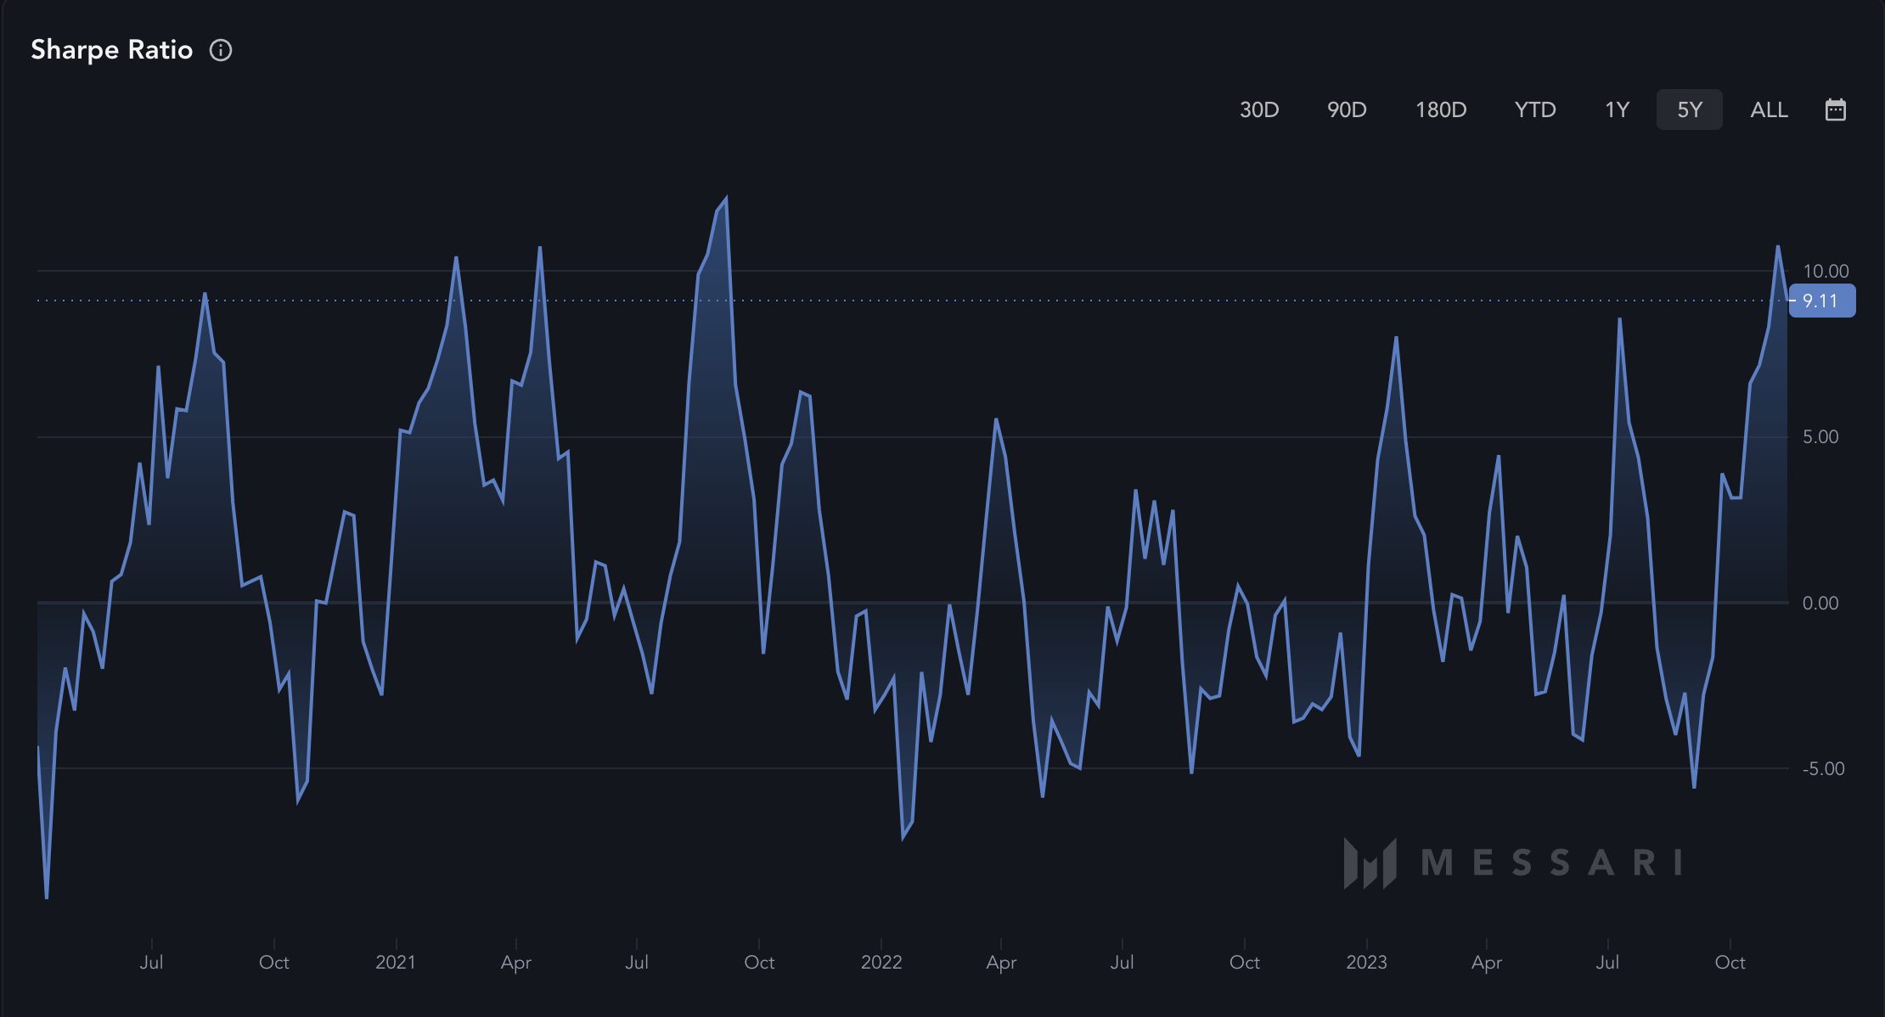Click the Messari logo watermark

(x=1513, y=862)
